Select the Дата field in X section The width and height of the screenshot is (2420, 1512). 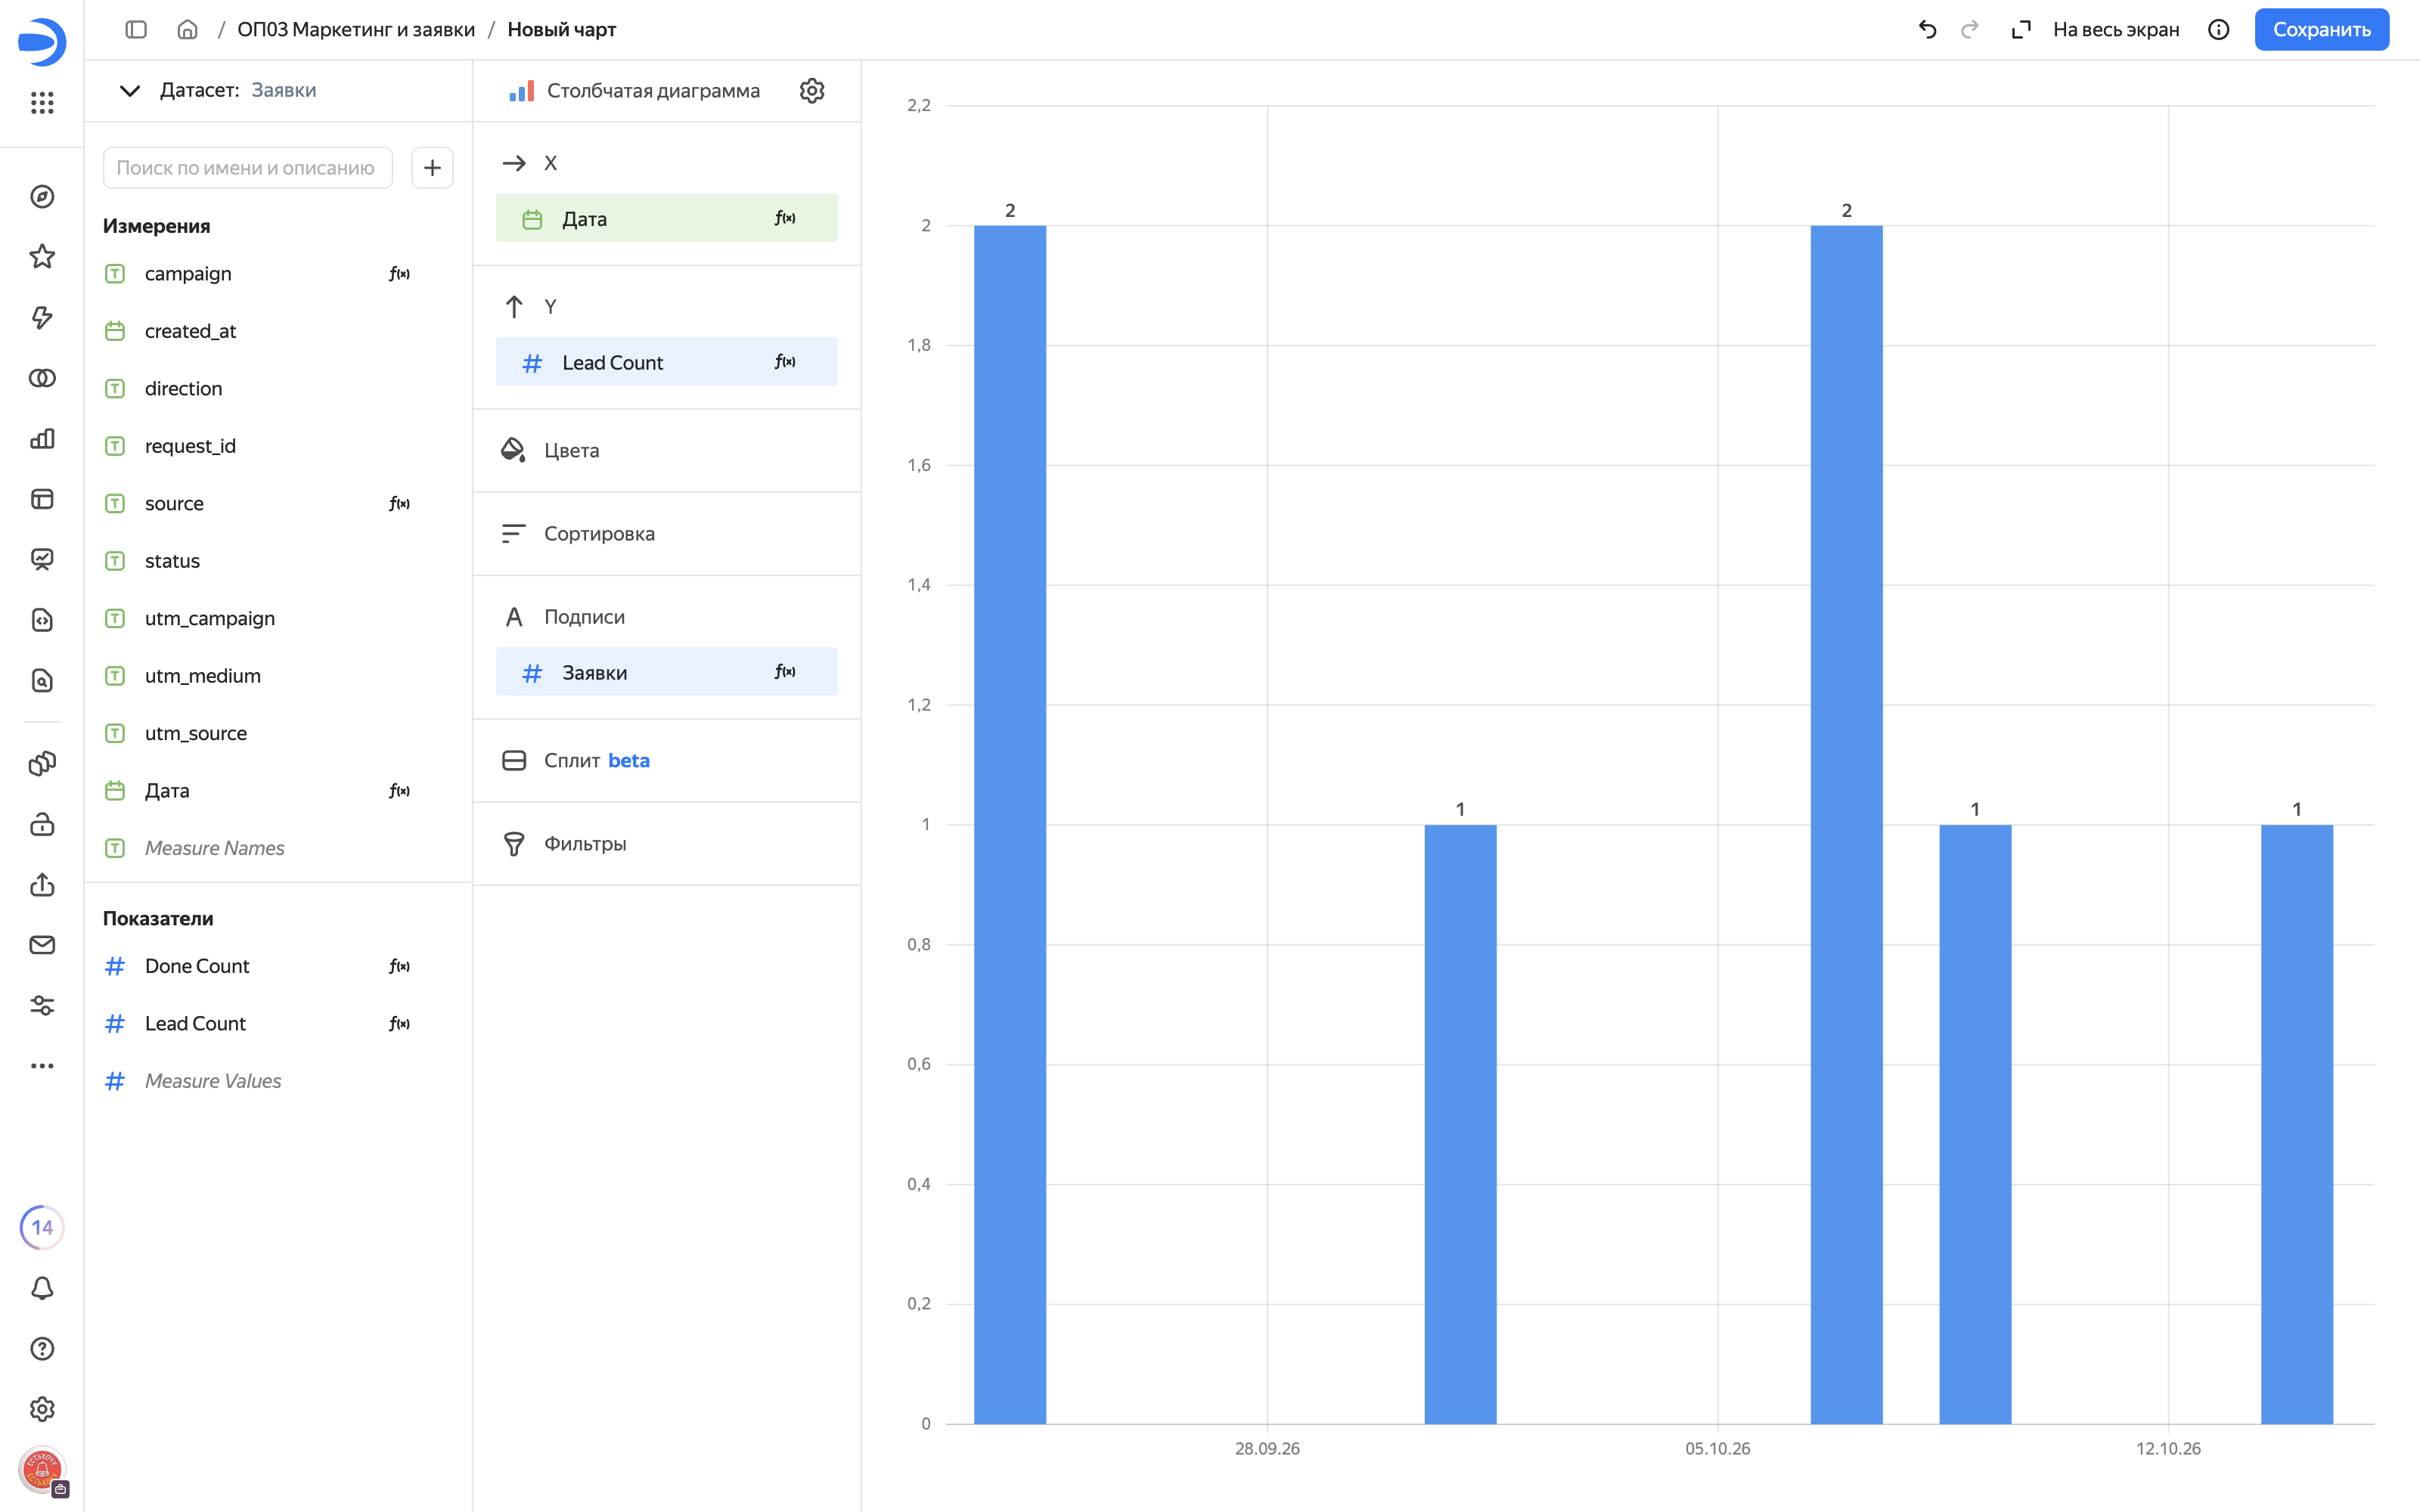click(667, 218)
